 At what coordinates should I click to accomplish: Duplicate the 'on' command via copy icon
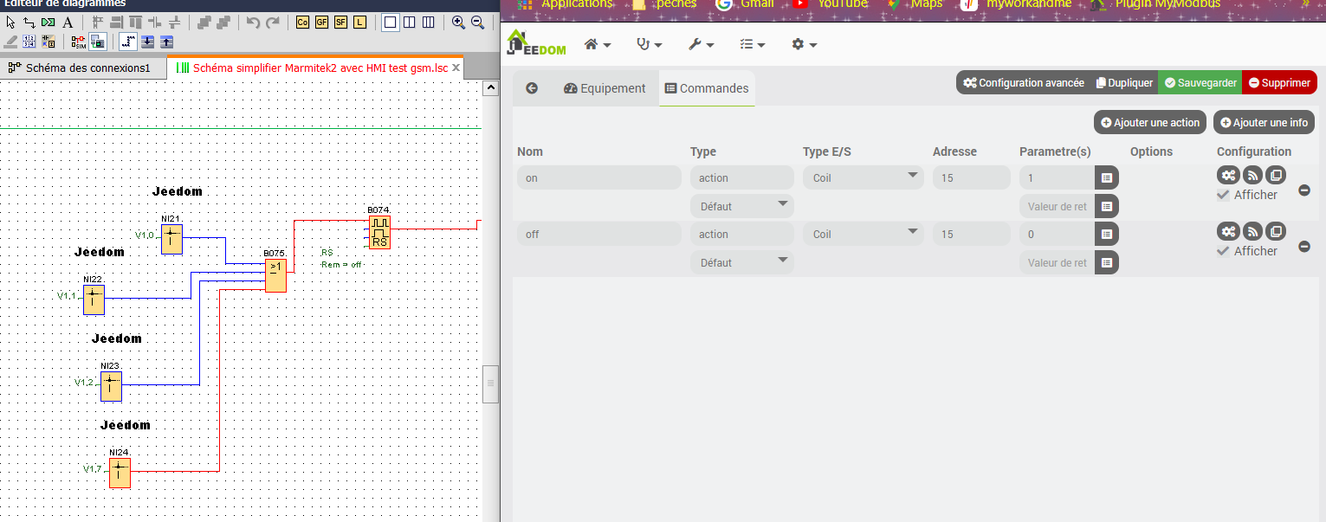pyautogui.click(x=1276, y=175)
